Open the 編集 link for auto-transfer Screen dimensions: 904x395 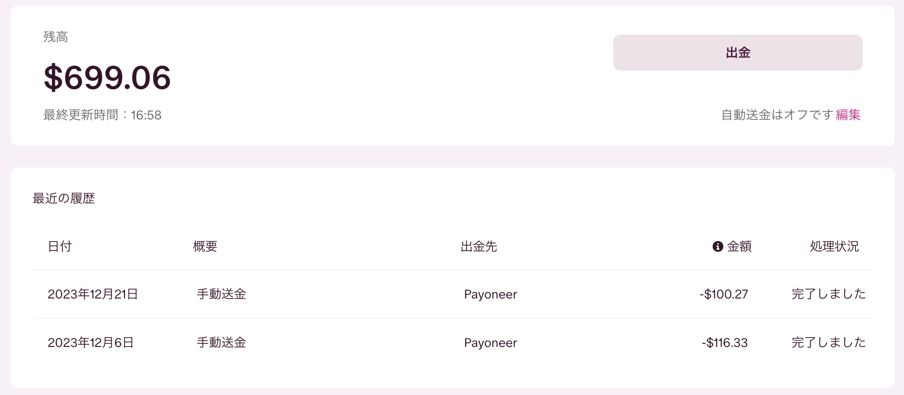tap(848, 115)
